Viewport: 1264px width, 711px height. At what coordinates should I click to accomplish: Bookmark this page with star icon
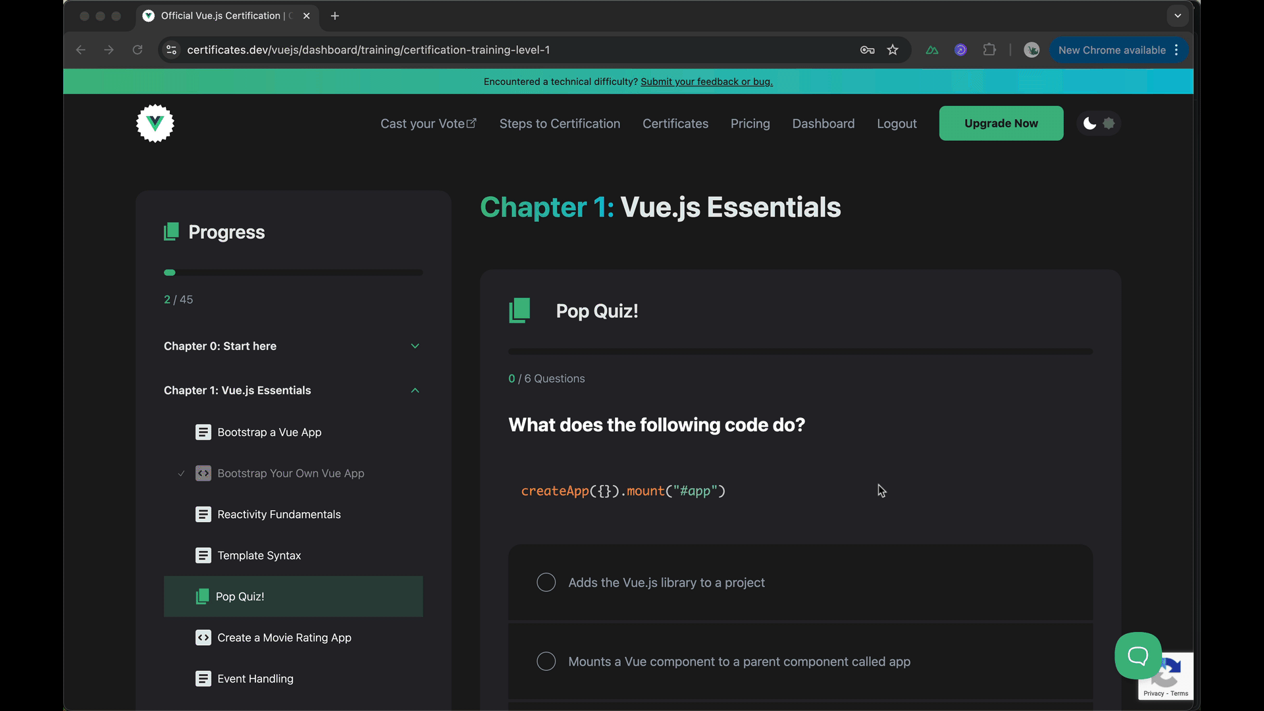pyautogui.click(x=893, y=50)
